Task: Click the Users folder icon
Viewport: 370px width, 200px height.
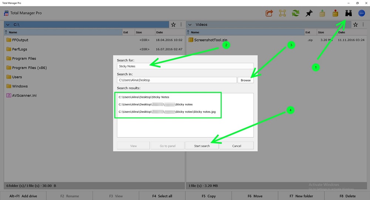Action: tap(9, 77)
